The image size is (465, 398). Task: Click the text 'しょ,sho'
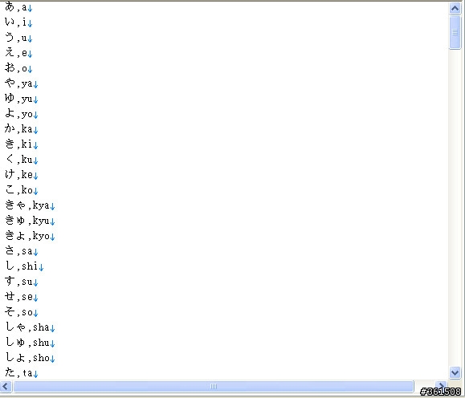click(30, 358)
